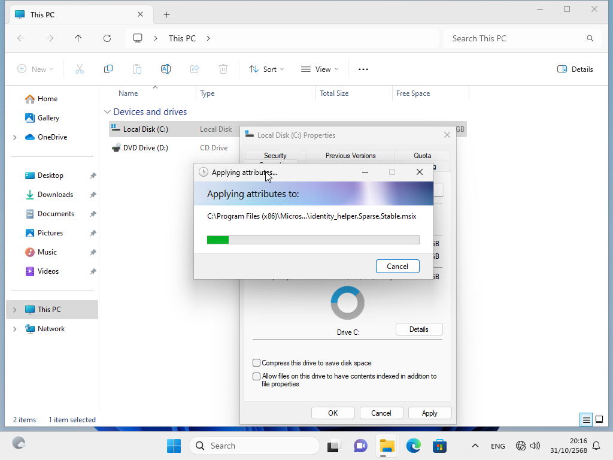Click the Cut scissors icon in toolbar
Viewport: 613px width, 460px height.
pos(80,69)
